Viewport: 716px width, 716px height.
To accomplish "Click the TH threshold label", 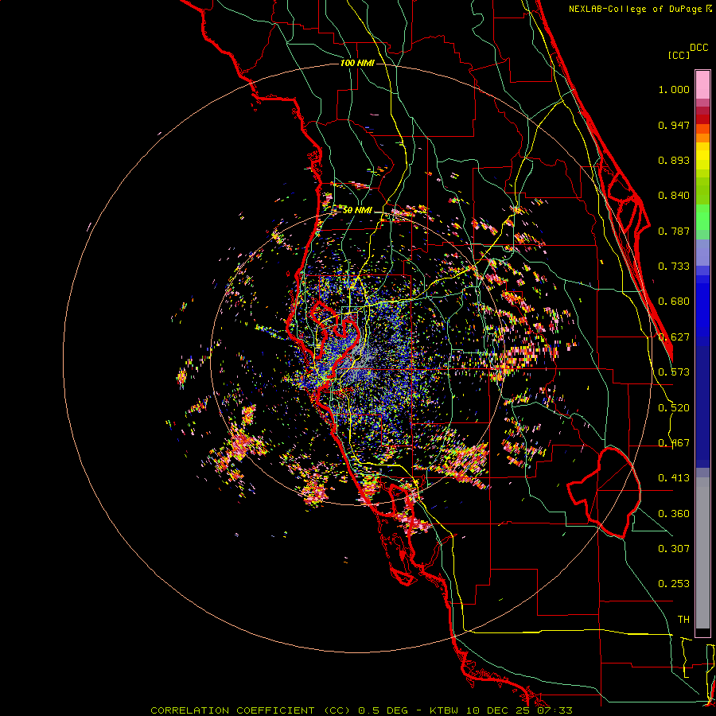I will (x=683, y=620).
